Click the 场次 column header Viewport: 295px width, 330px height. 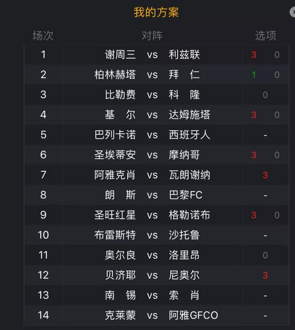pos(43,35)
